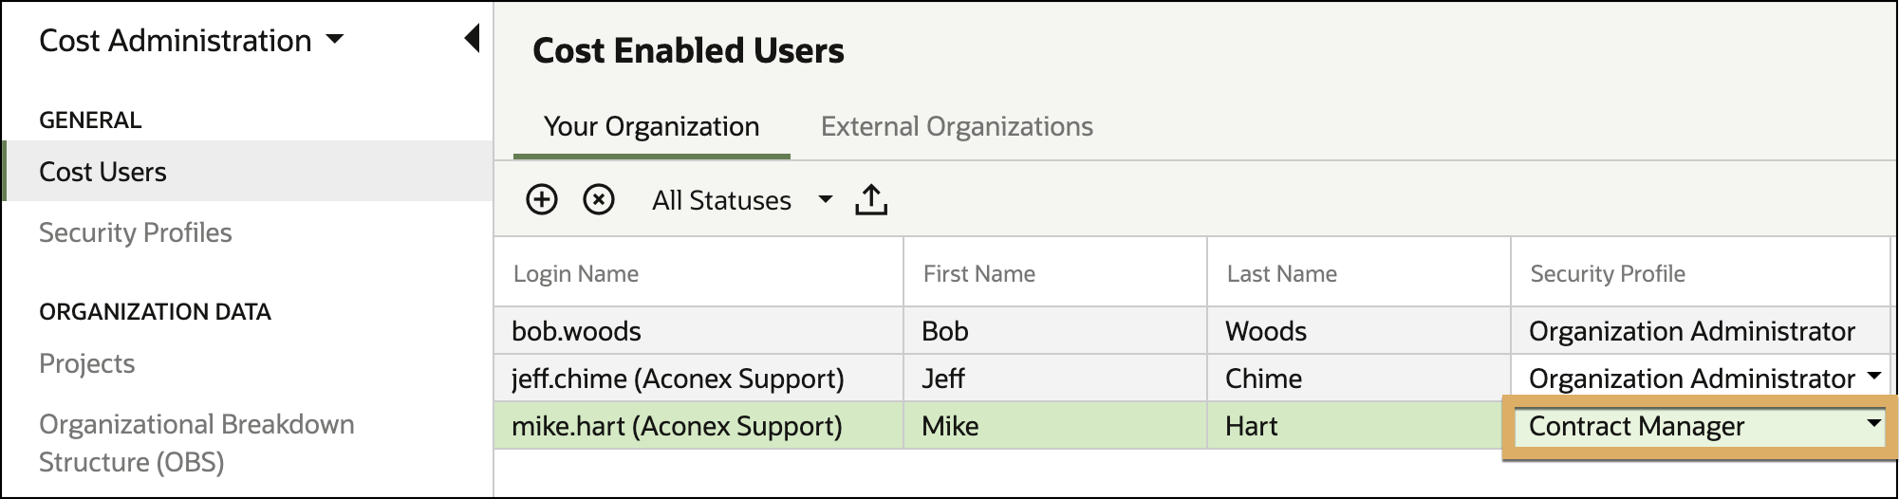Click the export upload arrow icon
The width and height of the screenshot is (1899, 499).
coord(871,200)
